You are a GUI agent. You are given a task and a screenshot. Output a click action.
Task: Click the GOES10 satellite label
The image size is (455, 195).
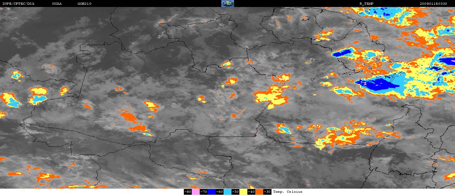tap(84, 4)
